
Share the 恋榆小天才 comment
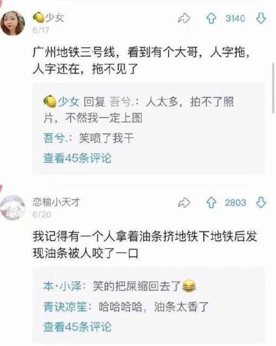click(x=184, y=202)
